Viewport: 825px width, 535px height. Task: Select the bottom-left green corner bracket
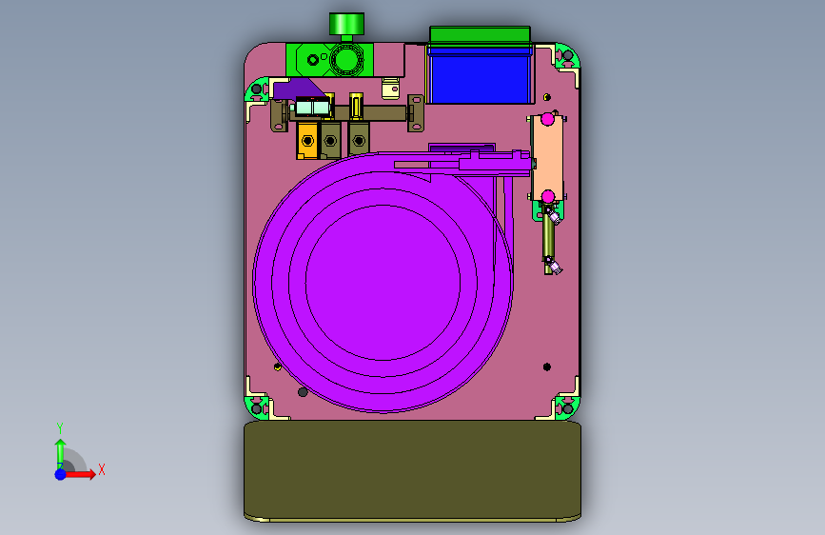coord(257,406)
